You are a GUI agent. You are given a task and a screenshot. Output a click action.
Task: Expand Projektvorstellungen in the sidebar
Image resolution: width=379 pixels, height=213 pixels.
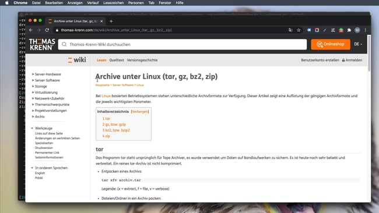coord(51,111)
